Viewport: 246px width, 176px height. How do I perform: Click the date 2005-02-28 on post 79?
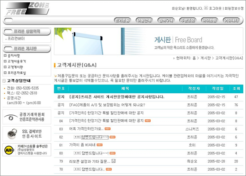click(x=216, y=161)
